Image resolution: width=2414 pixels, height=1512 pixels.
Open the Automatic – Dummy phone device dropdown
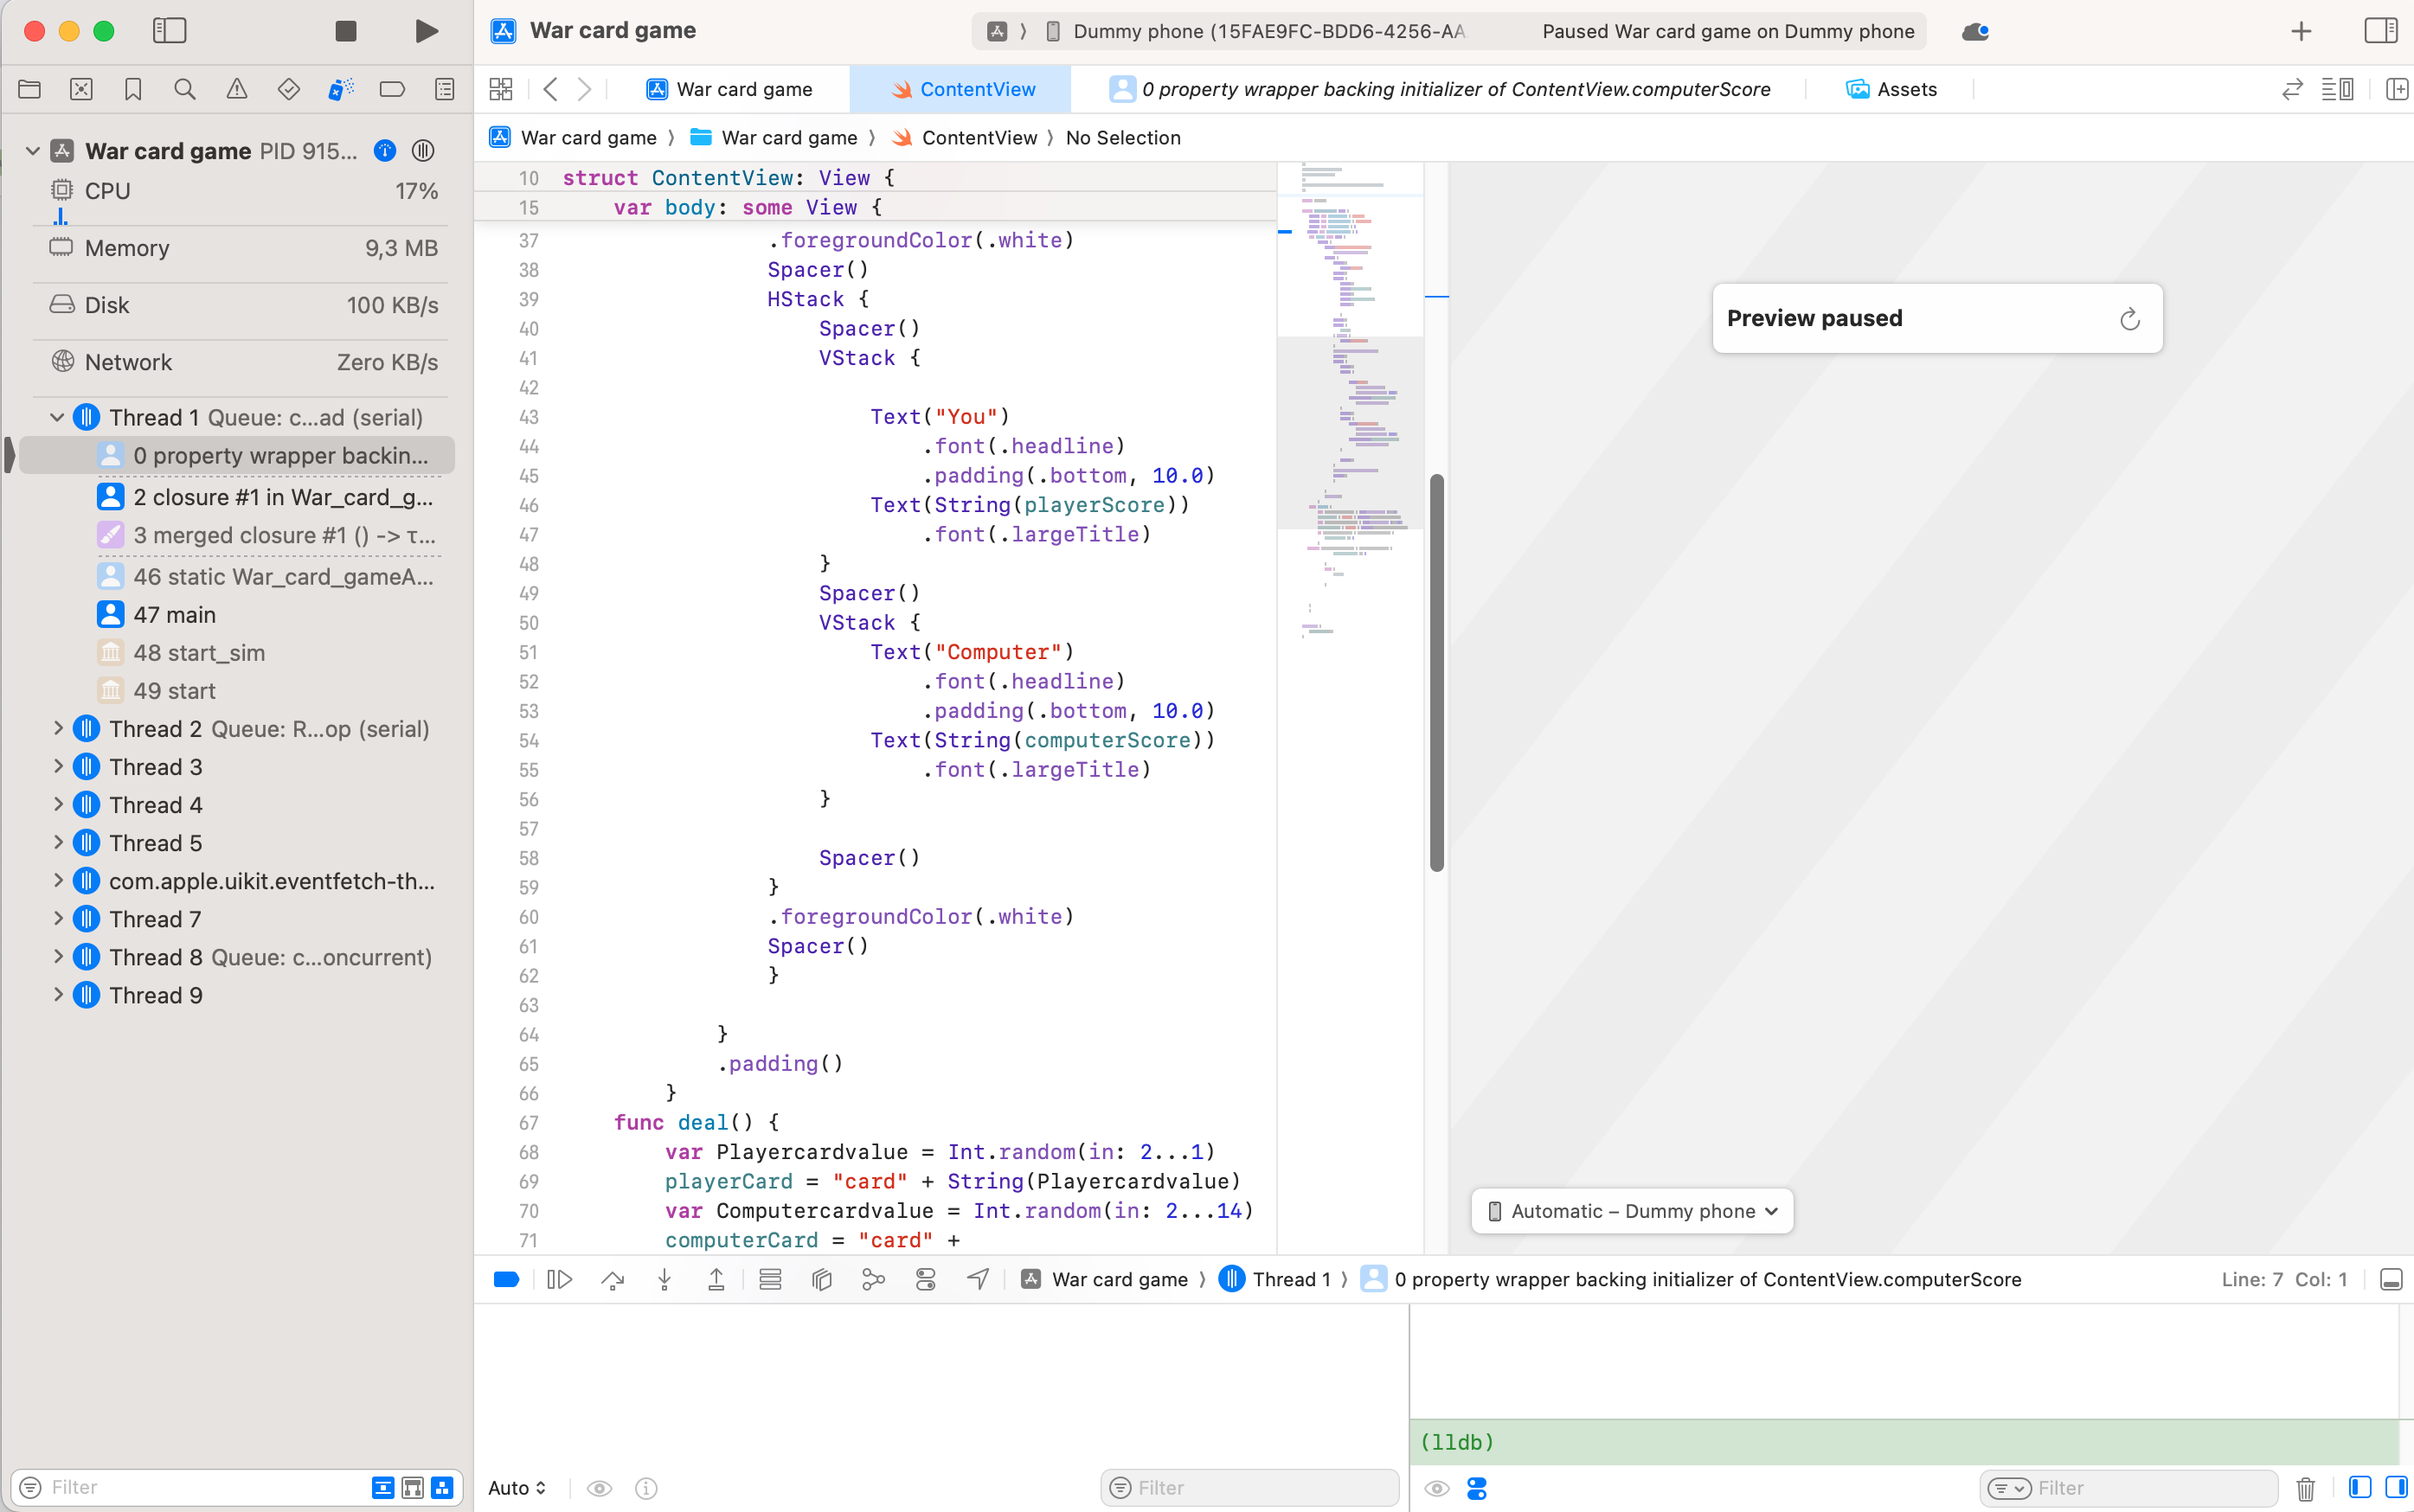point(1632,1211)
